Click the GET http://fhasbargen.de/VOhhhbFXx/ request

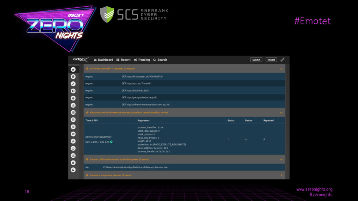(x=142, y=76)
